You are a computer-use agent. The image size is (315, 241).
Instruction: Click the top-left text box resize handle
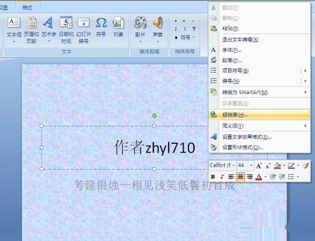coord(42,126)
